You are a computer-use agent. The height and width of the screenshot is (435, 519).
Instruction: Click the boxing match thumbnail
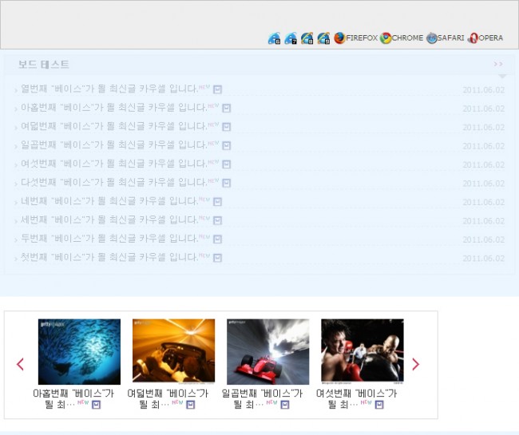coord(362,351)
